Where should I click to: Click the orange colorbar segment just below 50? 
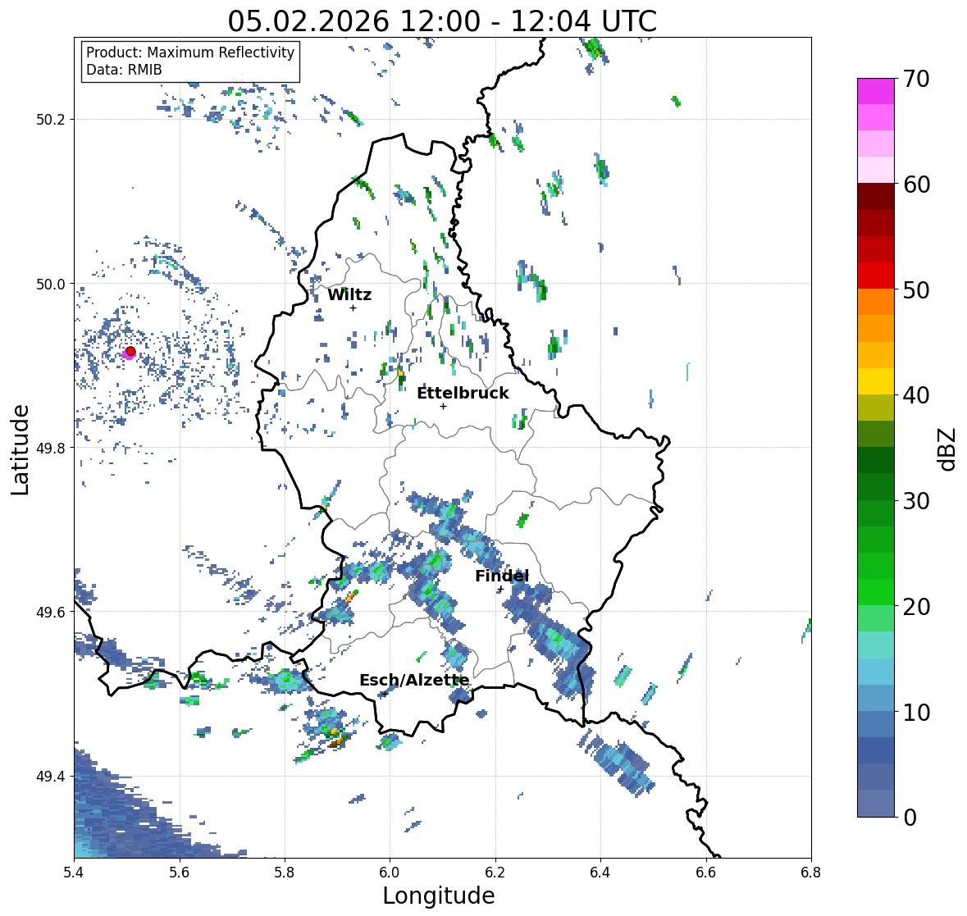pyautogui.click(x=876, y=302)
